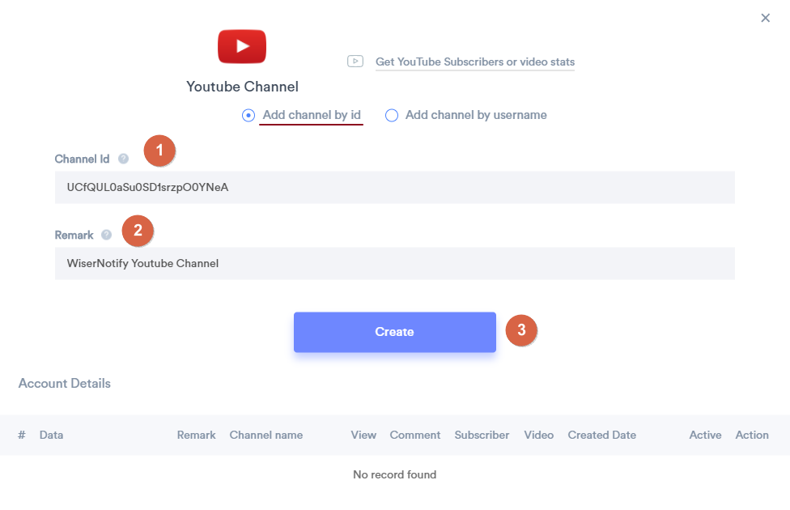
Task: Click the No record found message
Action: [395, 474]
